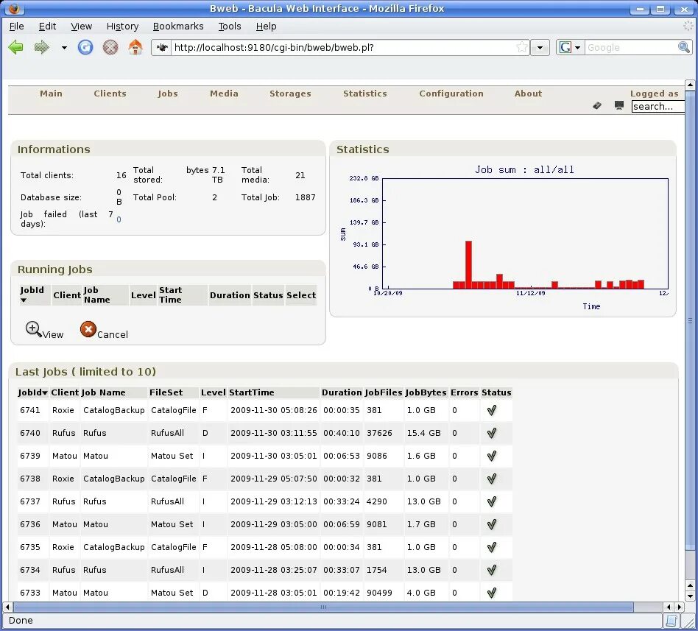
Task: Click the failed jobs count 0 link
Action: (x=119, y=219)
